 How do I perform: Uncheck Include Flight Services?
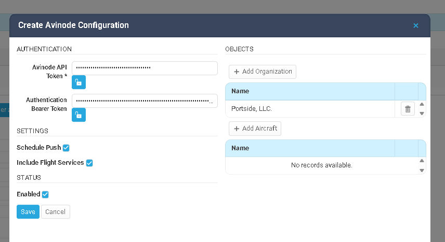tap(89, 163)
